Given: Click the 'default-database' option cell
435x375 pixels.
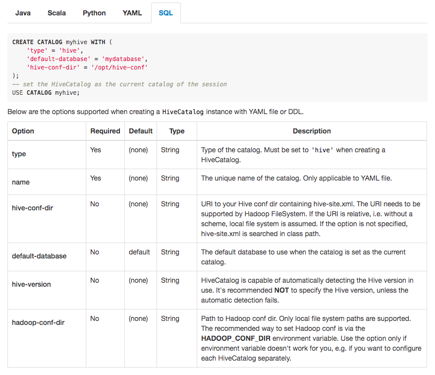Looking at the screenshot, I should (39, 256).
